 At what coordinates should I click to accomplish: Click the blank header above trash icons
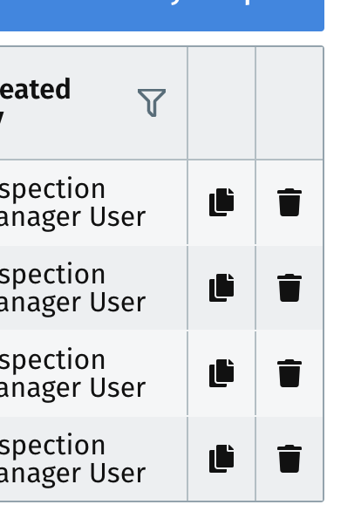[289, 103]
